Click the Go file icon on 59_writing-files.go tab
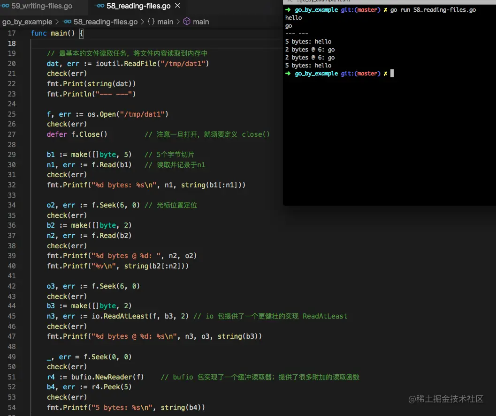Screen dimensions: 496x416 click(x=5, y=6)
